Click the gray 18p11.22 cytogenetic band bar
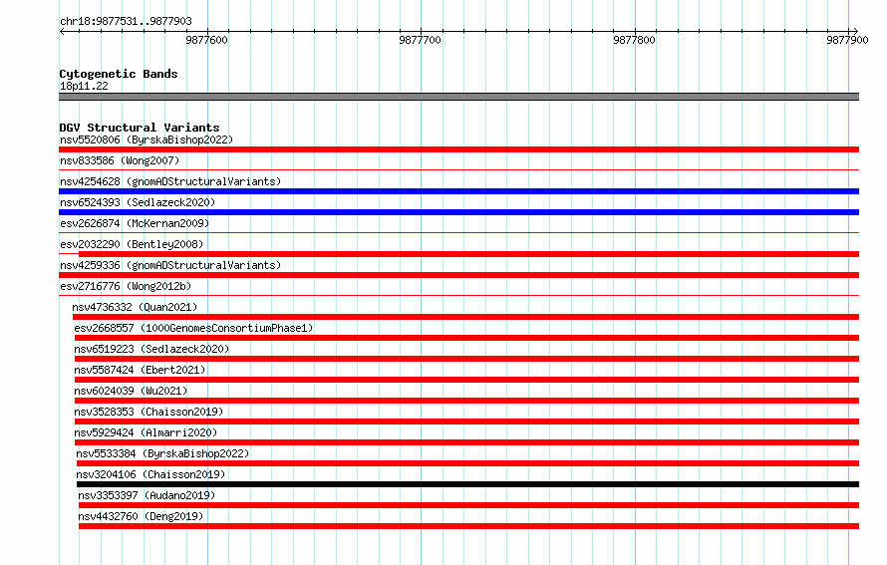887x565 pixels. click(x=458, y=97)
